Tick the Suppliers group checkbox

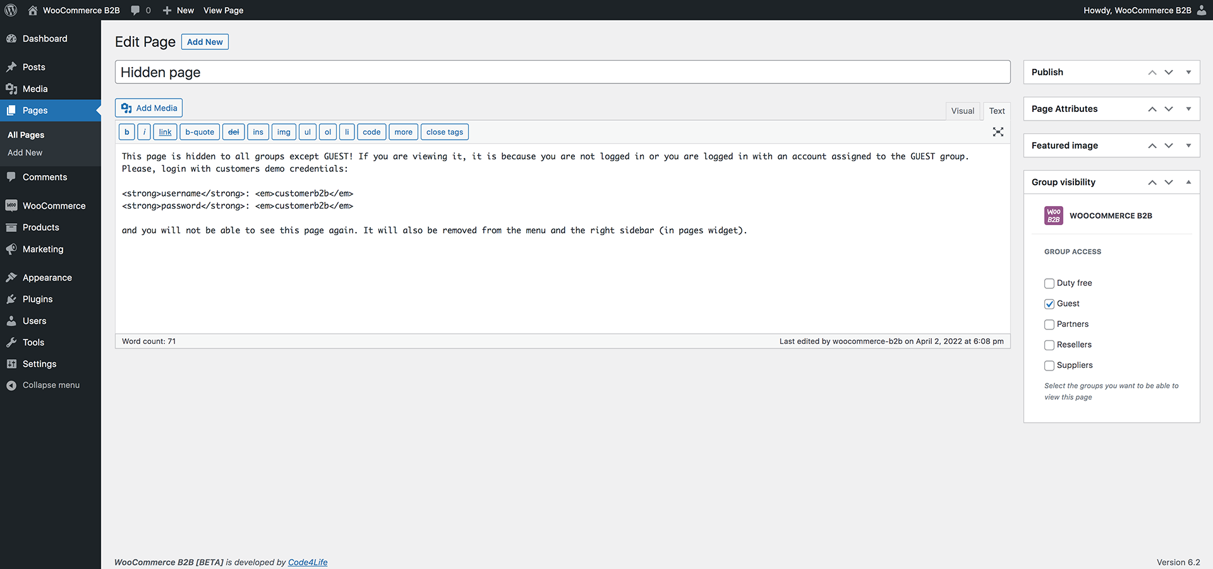click(1049, 365)
